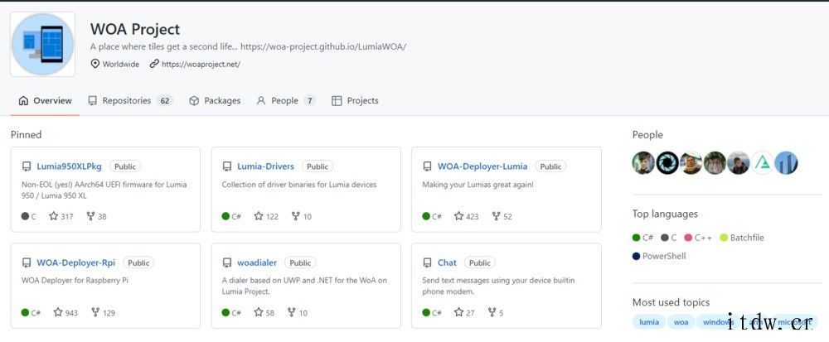829x342 pixels.
Task: Click the WOA-Deployer-Lumia repository link
Action: pyautogui.click(x=482, y=166)
